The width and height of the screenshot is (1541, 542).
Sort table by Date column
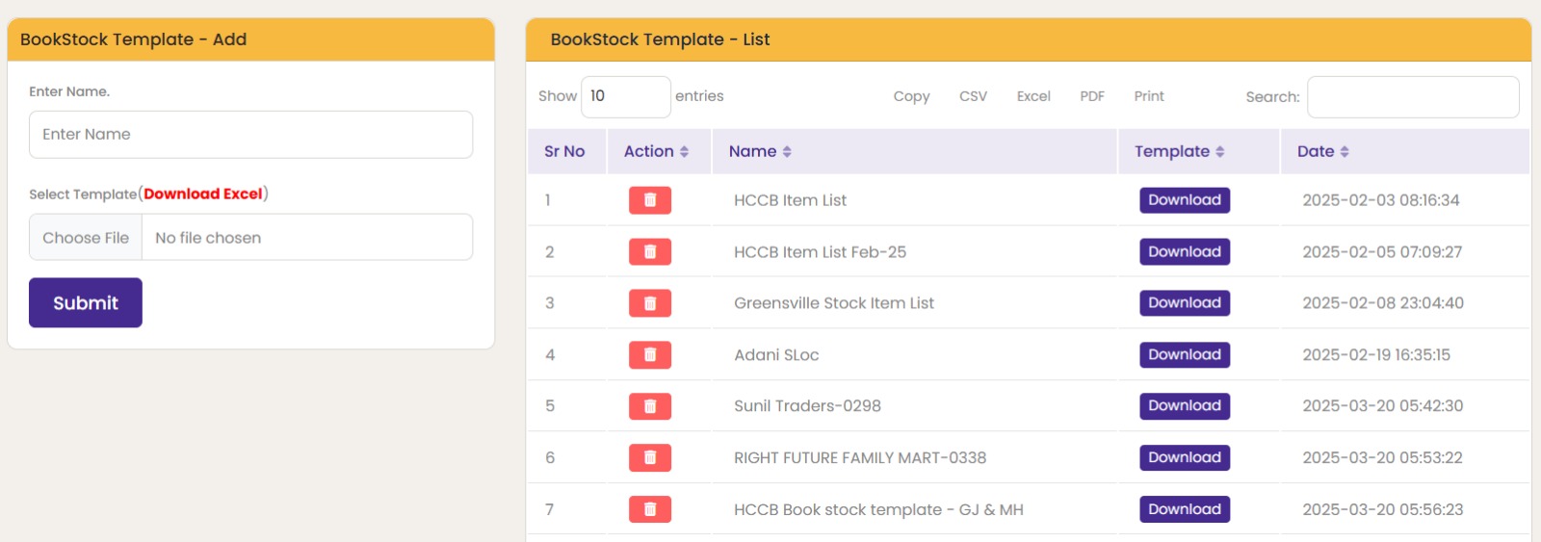pos(1322,152)
